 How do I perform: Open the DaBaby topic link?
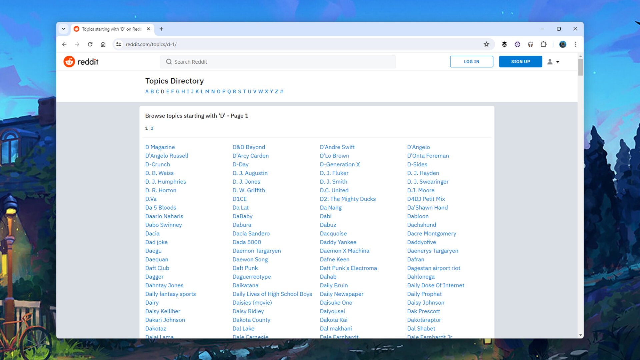[242, 216]
